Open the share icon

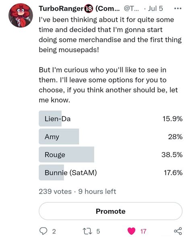[178, 231]
